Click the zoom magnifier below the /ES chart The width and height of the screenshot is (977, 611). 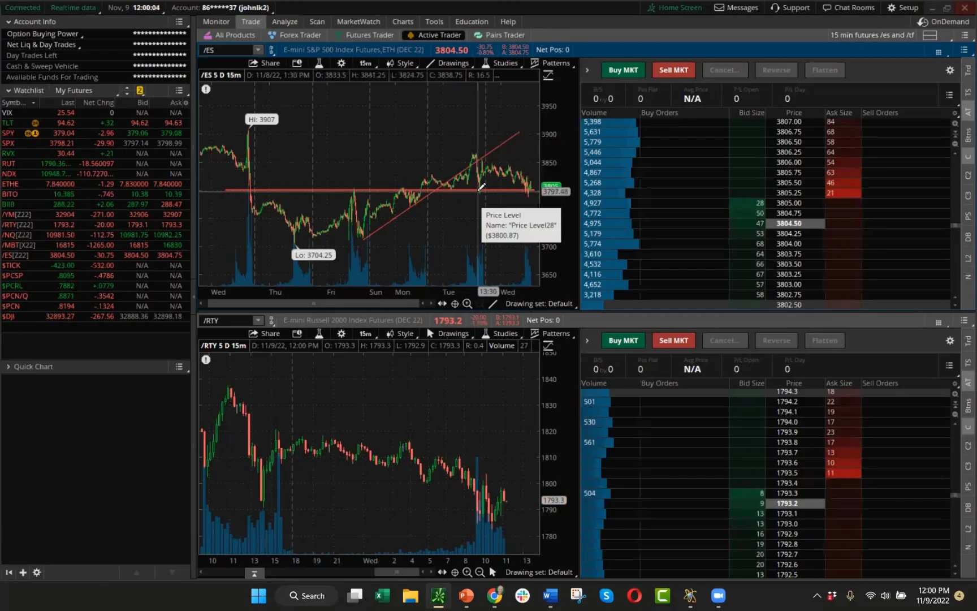[x=467, y=304]
